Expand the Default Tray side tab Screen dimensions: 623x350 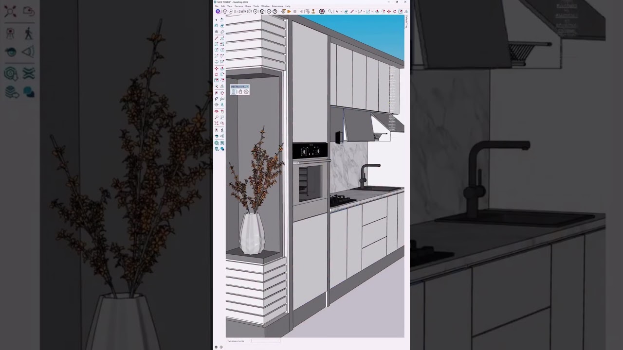click(406, 21)
